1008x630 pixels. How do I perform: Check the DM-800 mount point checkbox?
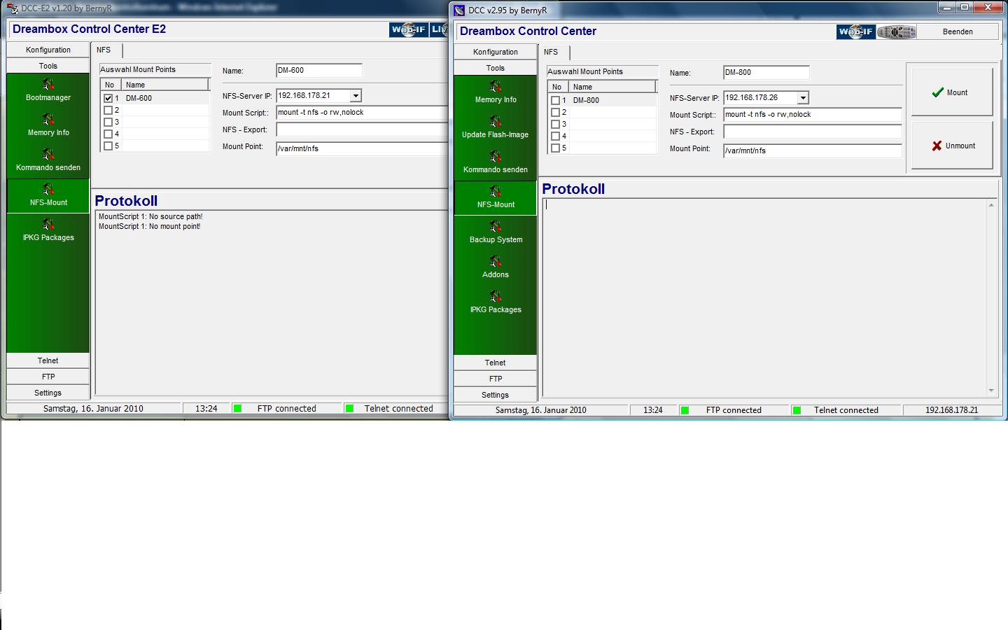pyautogui.click(x=556, y=101)
